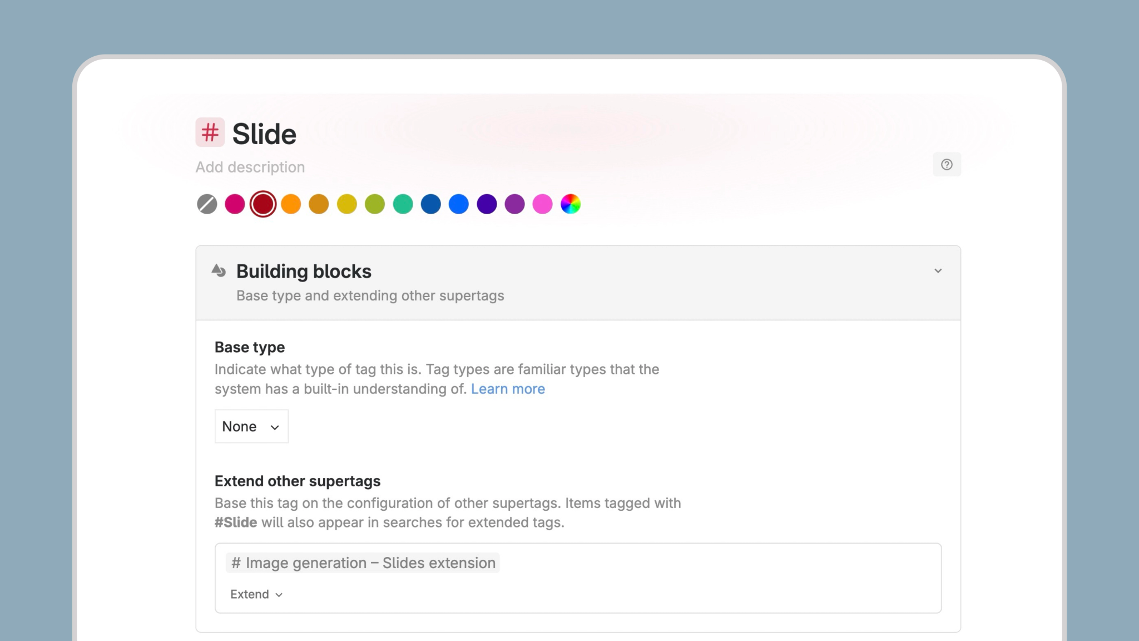1139x641 pixels.
Task: Click Add description below the tag name
Action: 250,167
